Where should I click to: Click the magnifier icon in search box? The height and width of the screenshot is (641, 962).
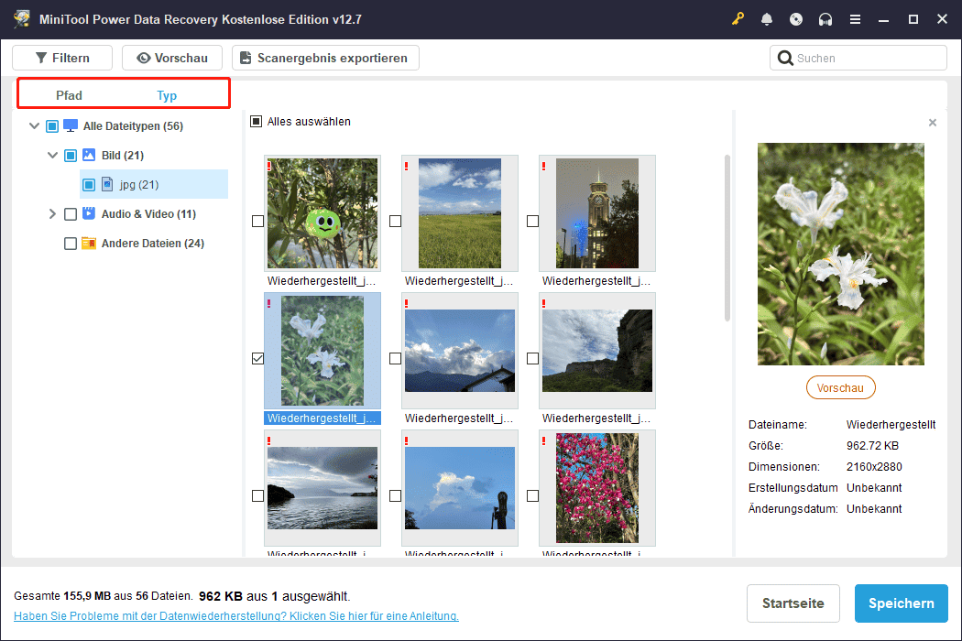pos(785,59)
